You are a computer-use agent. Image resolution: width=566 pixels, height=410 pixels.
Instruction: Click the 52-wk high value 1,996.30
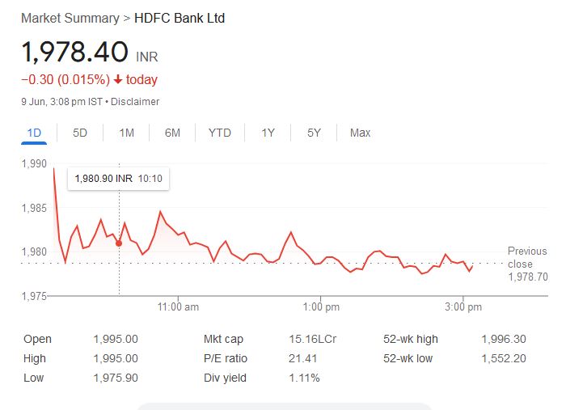point(503,340)
